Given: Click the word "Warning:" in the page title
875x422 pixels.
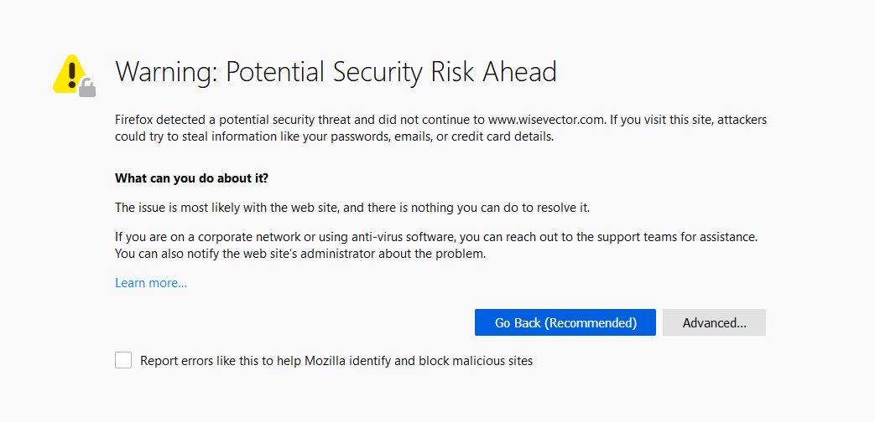Looking at the screenshot, I should [x=166, y=72].
